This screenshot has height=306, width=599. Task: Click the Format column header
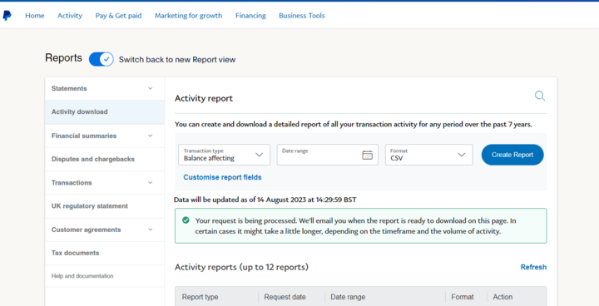pos(463,297)
